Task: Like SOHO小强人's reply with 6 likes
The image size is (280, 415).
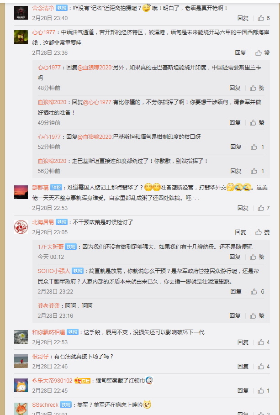Action: [258, 292]
